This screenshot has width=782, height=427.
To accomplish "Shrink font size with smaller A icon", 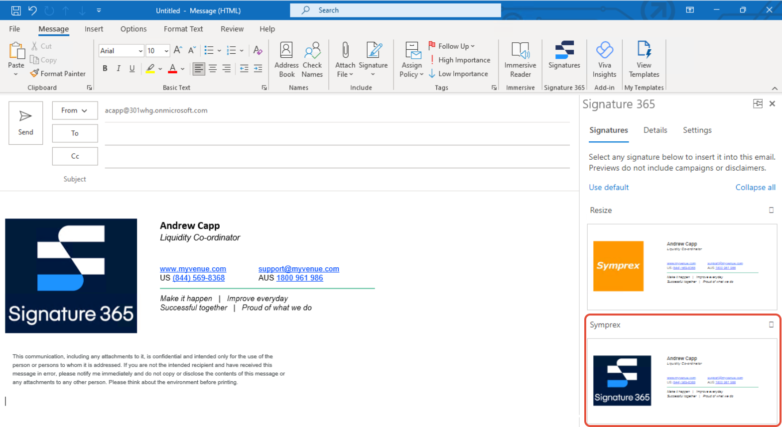I will point(191,50).
